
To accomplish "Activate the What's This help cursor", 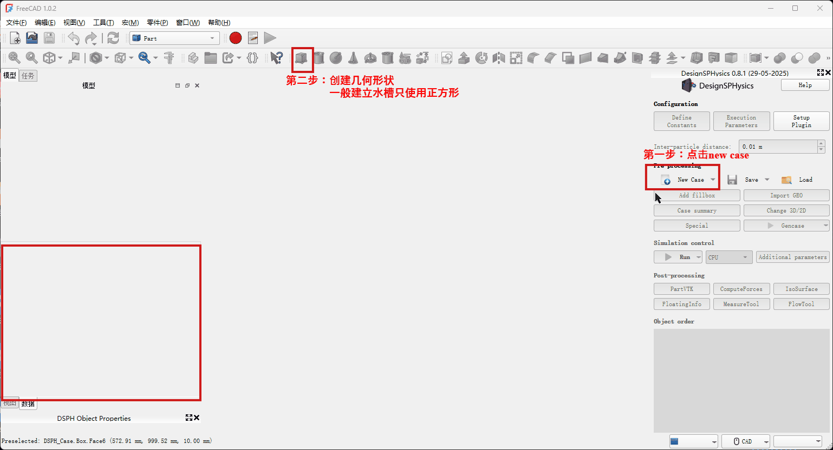I will click(276, 57).
